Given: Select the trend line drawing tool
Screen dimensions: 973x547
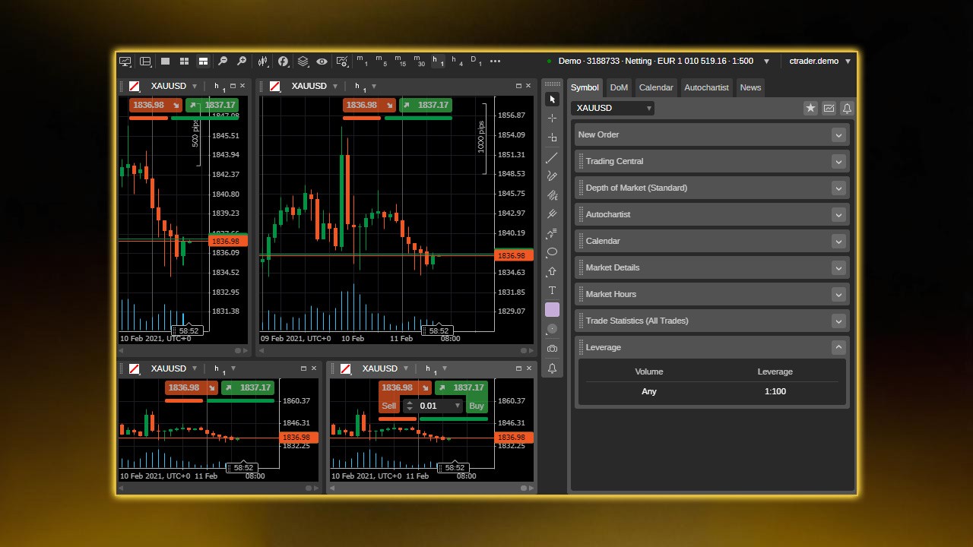Looking at the screenshot, I should tap(553, 157).
